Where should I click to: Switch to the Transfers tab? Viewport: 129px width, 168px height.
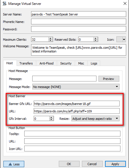(26, 63)
